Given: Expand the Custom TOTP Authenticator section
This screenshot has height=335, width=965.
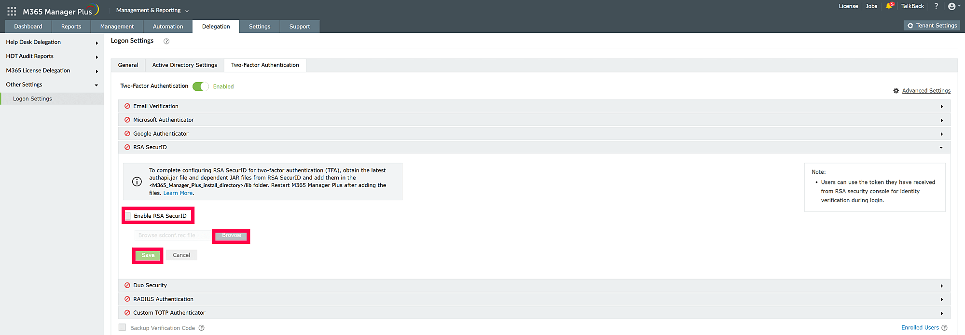Looking at the screenshot, I should 941,313.
